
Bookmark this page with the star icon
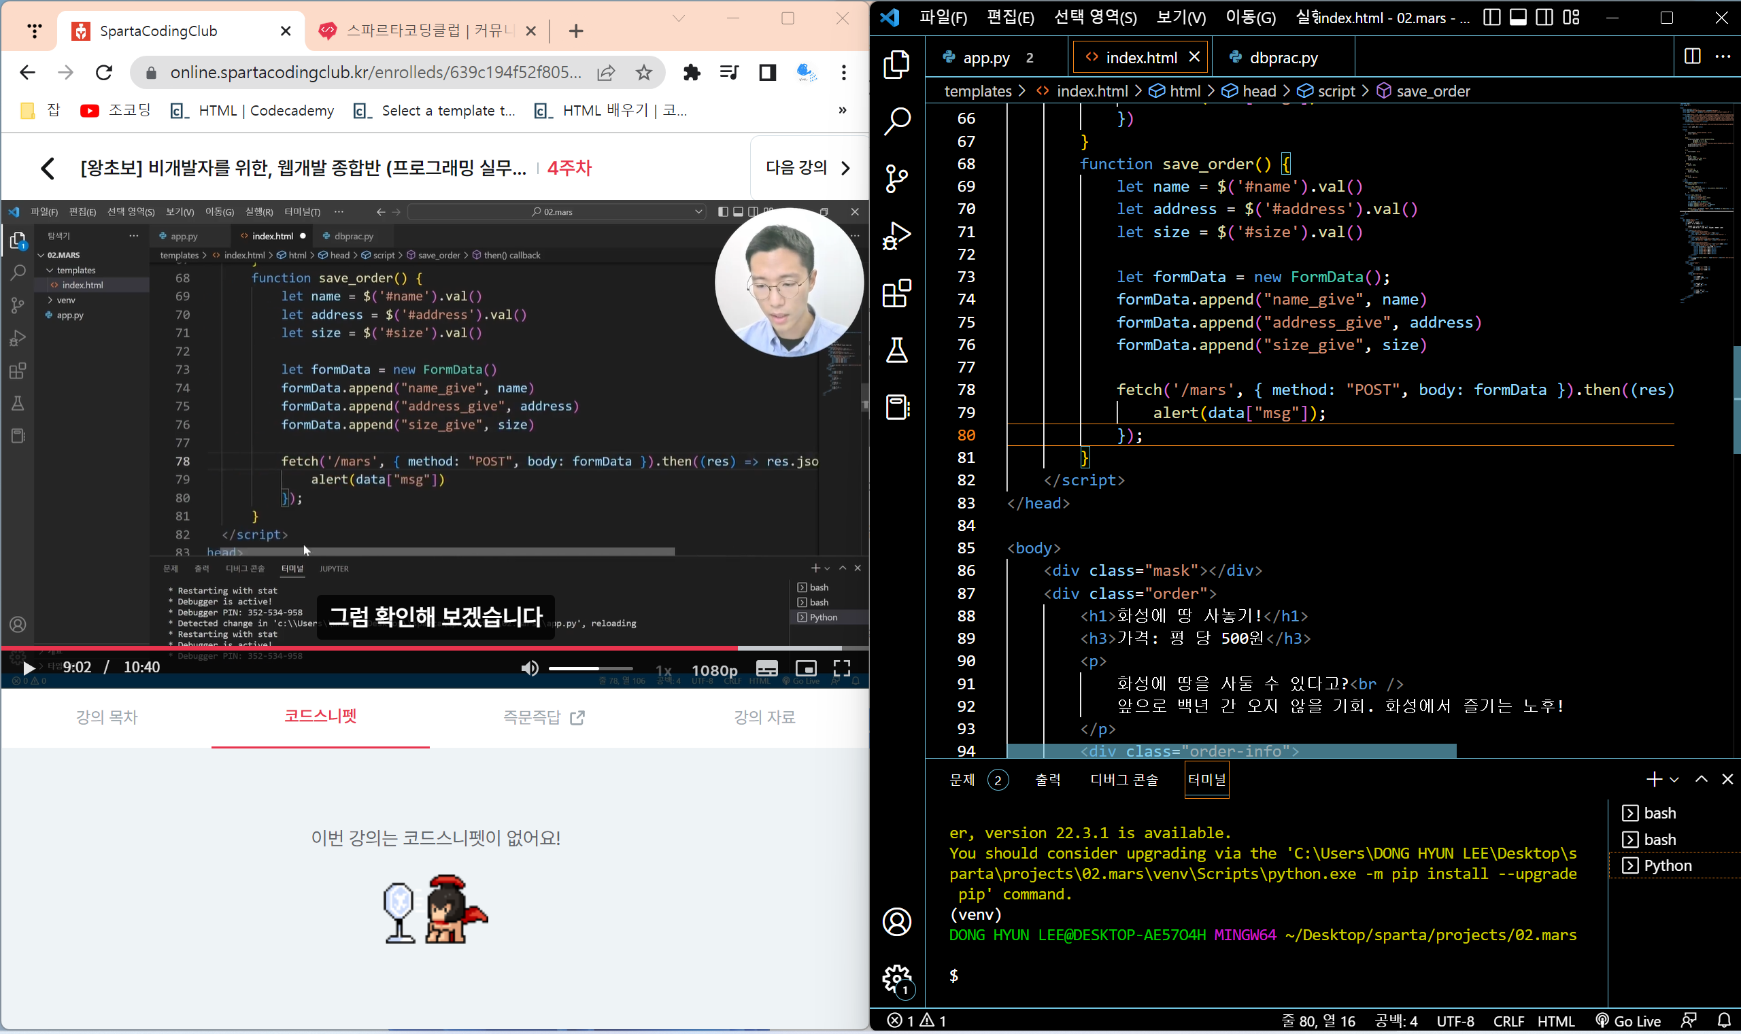click(x=644, y=73)
